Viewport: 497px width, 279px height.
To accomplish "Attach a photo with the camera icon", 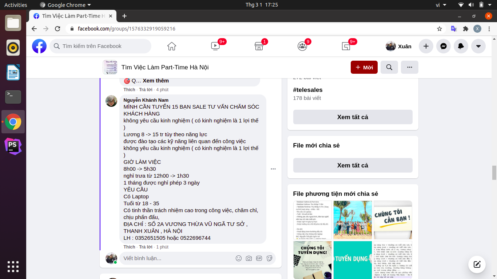I will point(249,258).
